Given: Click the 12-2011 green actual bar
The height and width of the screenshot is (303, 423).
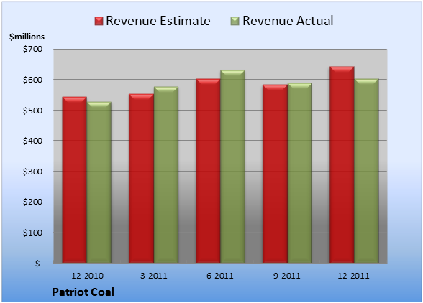Looking at the screenshot, I should pyautogui.click(x=366, y=171).
